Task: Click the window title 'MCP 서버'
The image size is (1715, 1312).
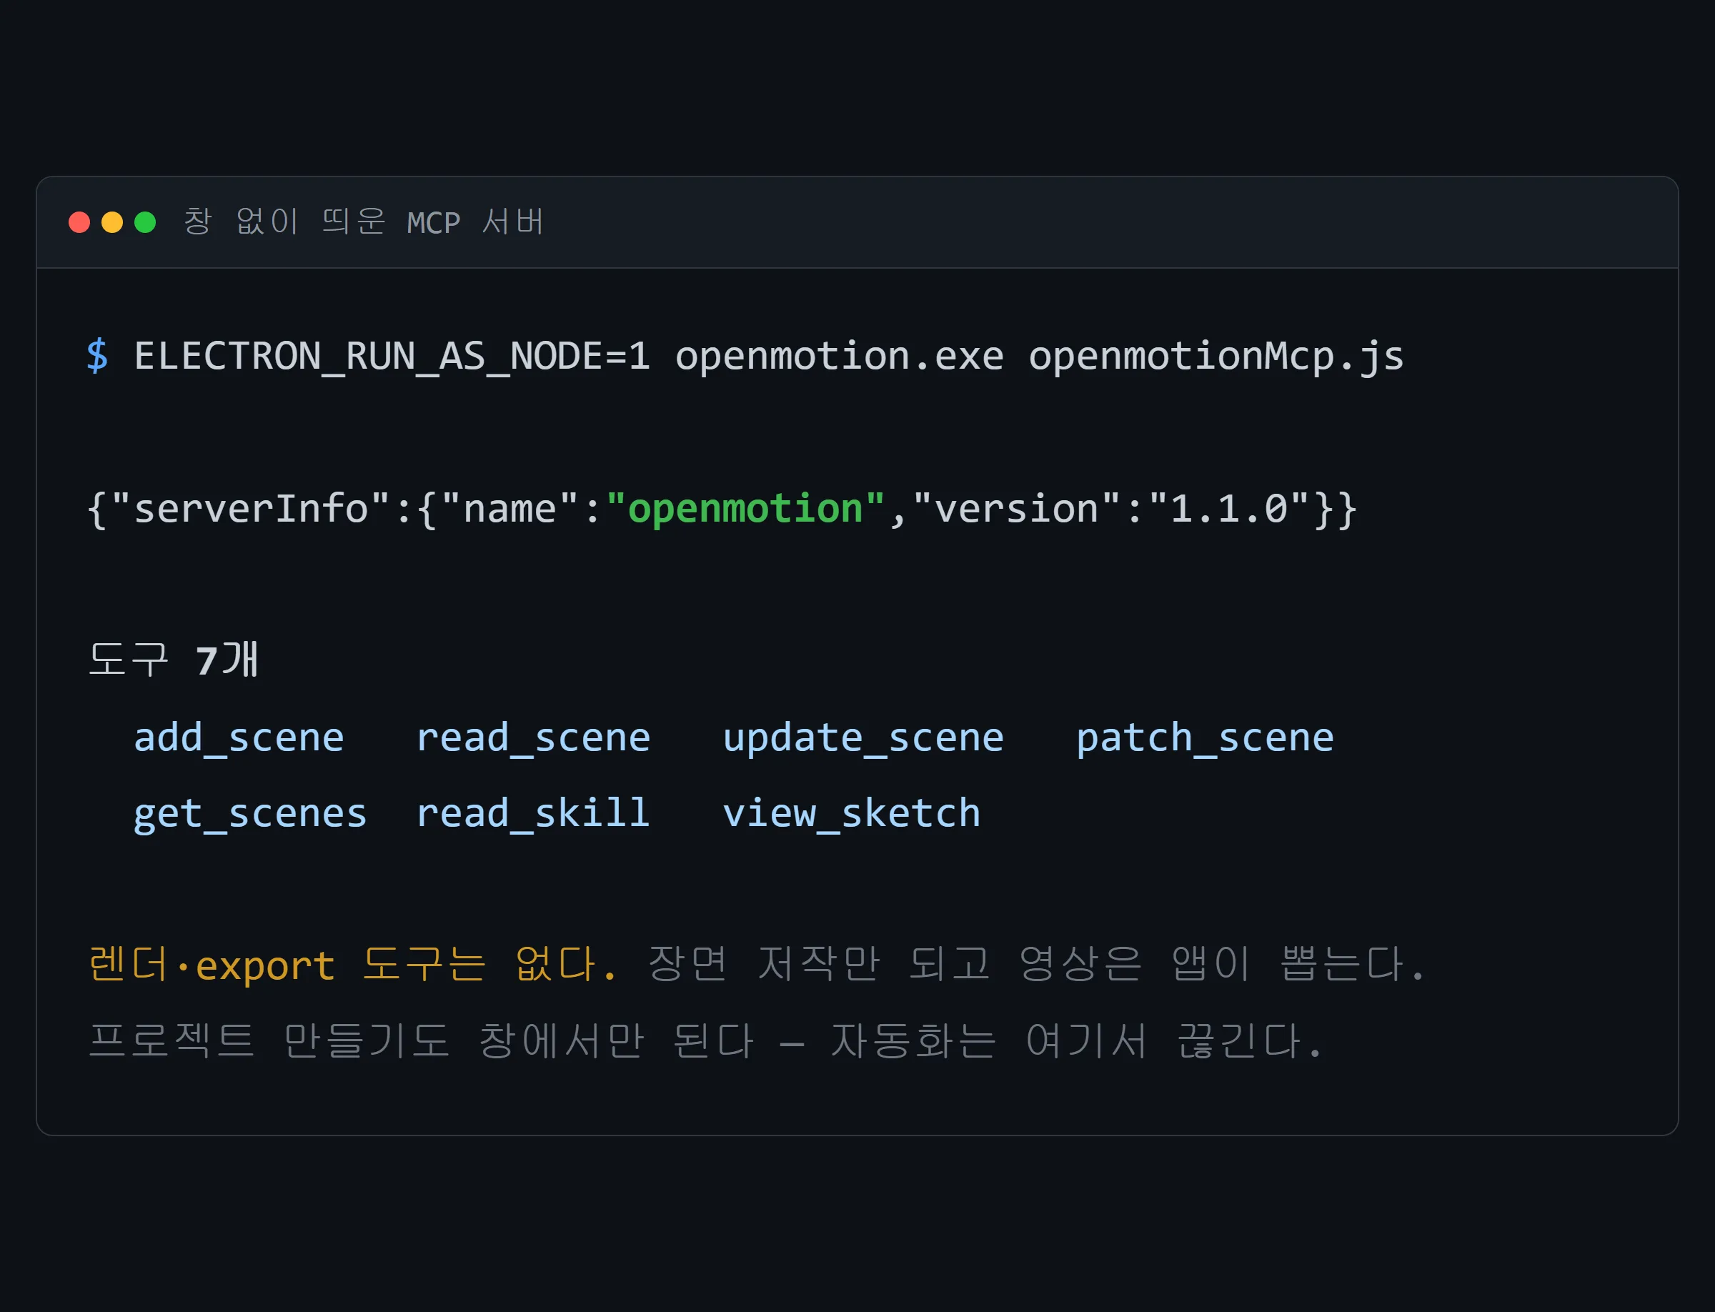Action: [476, 222]
